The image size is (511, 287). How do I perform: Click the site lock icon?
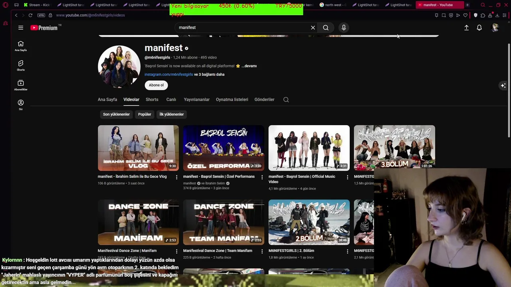(x=50, y=15)
